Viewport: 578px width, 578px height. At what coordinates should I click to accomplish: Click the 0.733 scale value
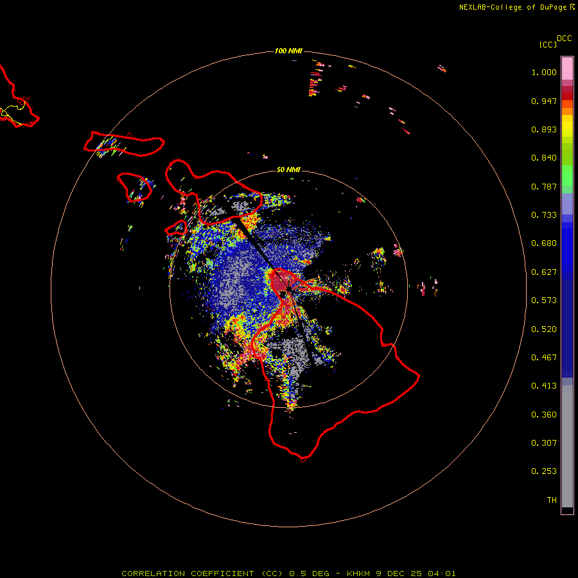[x=544, y=215]
